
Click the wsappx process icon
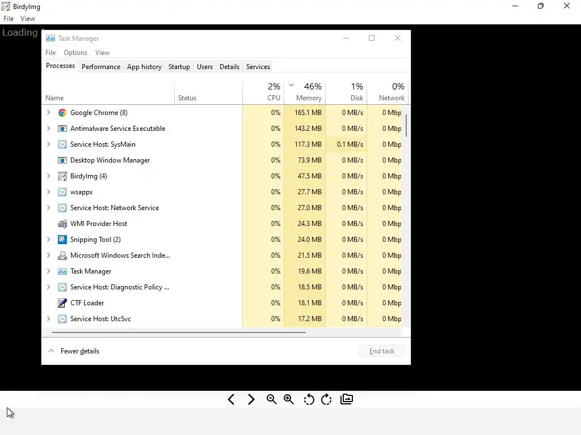point(62,192)
